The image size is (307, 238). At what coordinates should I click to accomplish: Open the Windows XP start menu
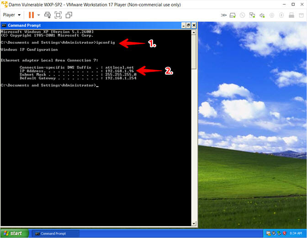click(x=15, y=233)
